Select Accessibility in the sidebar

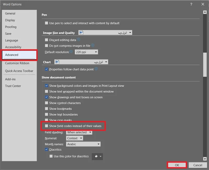(13, 47)
